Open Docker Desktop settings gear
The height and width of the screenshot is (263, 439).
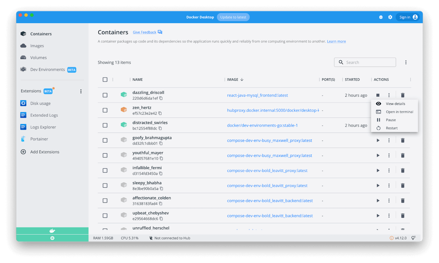coord(390,17)
